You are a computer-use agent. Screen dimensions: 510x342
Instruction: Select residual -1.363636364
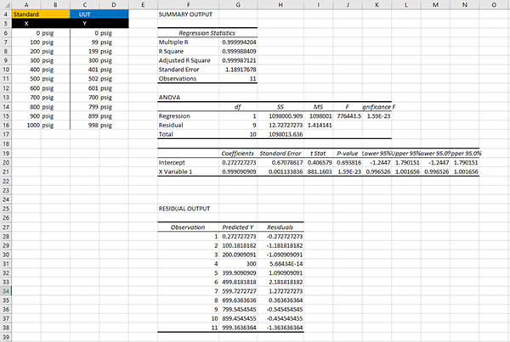click(x=285, y=328)
